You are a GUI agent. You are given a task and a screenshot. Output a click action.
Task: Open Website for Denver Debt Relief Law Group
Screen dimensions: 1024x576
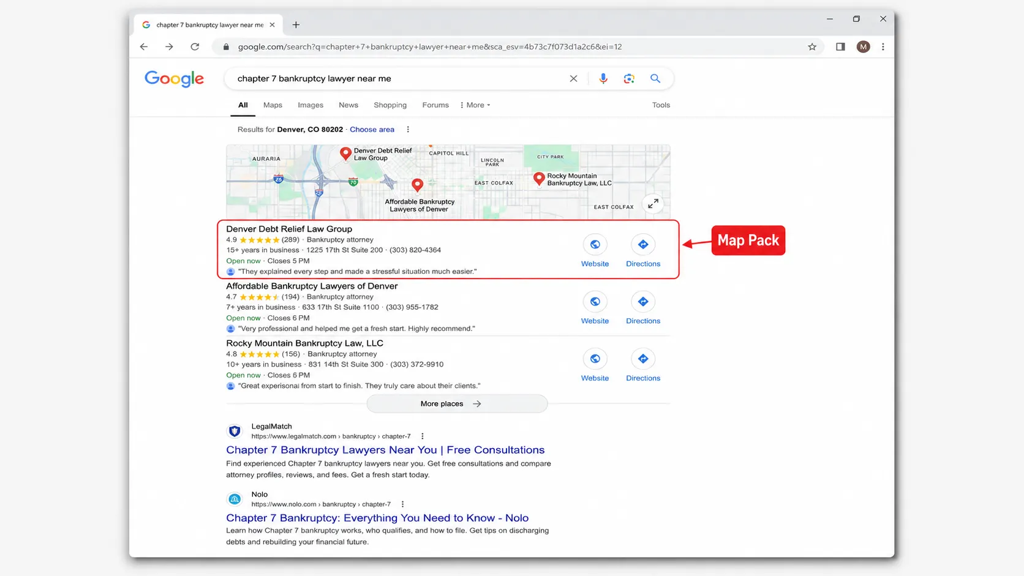click(595, 252)
